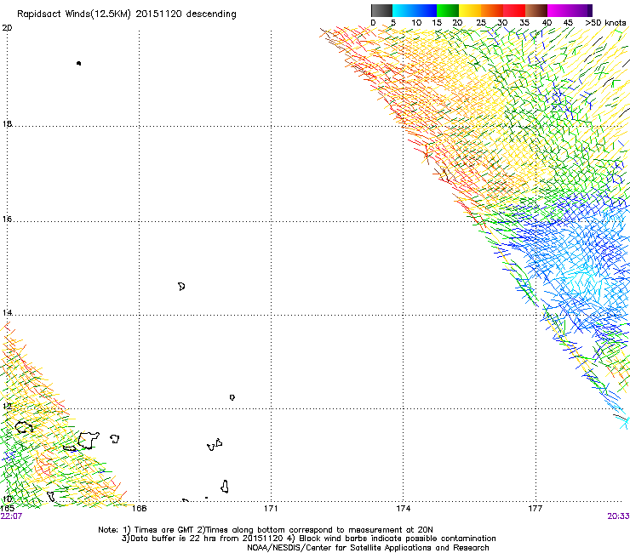Screen dimensions: 630x553
Task: Click the yellow 20-25 knots legend segment
Action: (470, 10)
